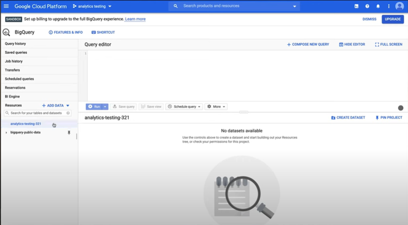Open the SHORTCUT keyboard button
This screenshot has height=225, width=408.
[x=103, y=32]
